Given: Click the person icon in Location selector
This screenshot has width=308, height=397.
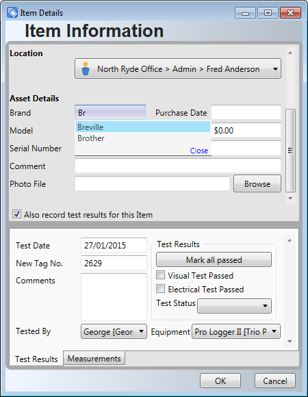Looking at the screenshot, I should 86,68.
